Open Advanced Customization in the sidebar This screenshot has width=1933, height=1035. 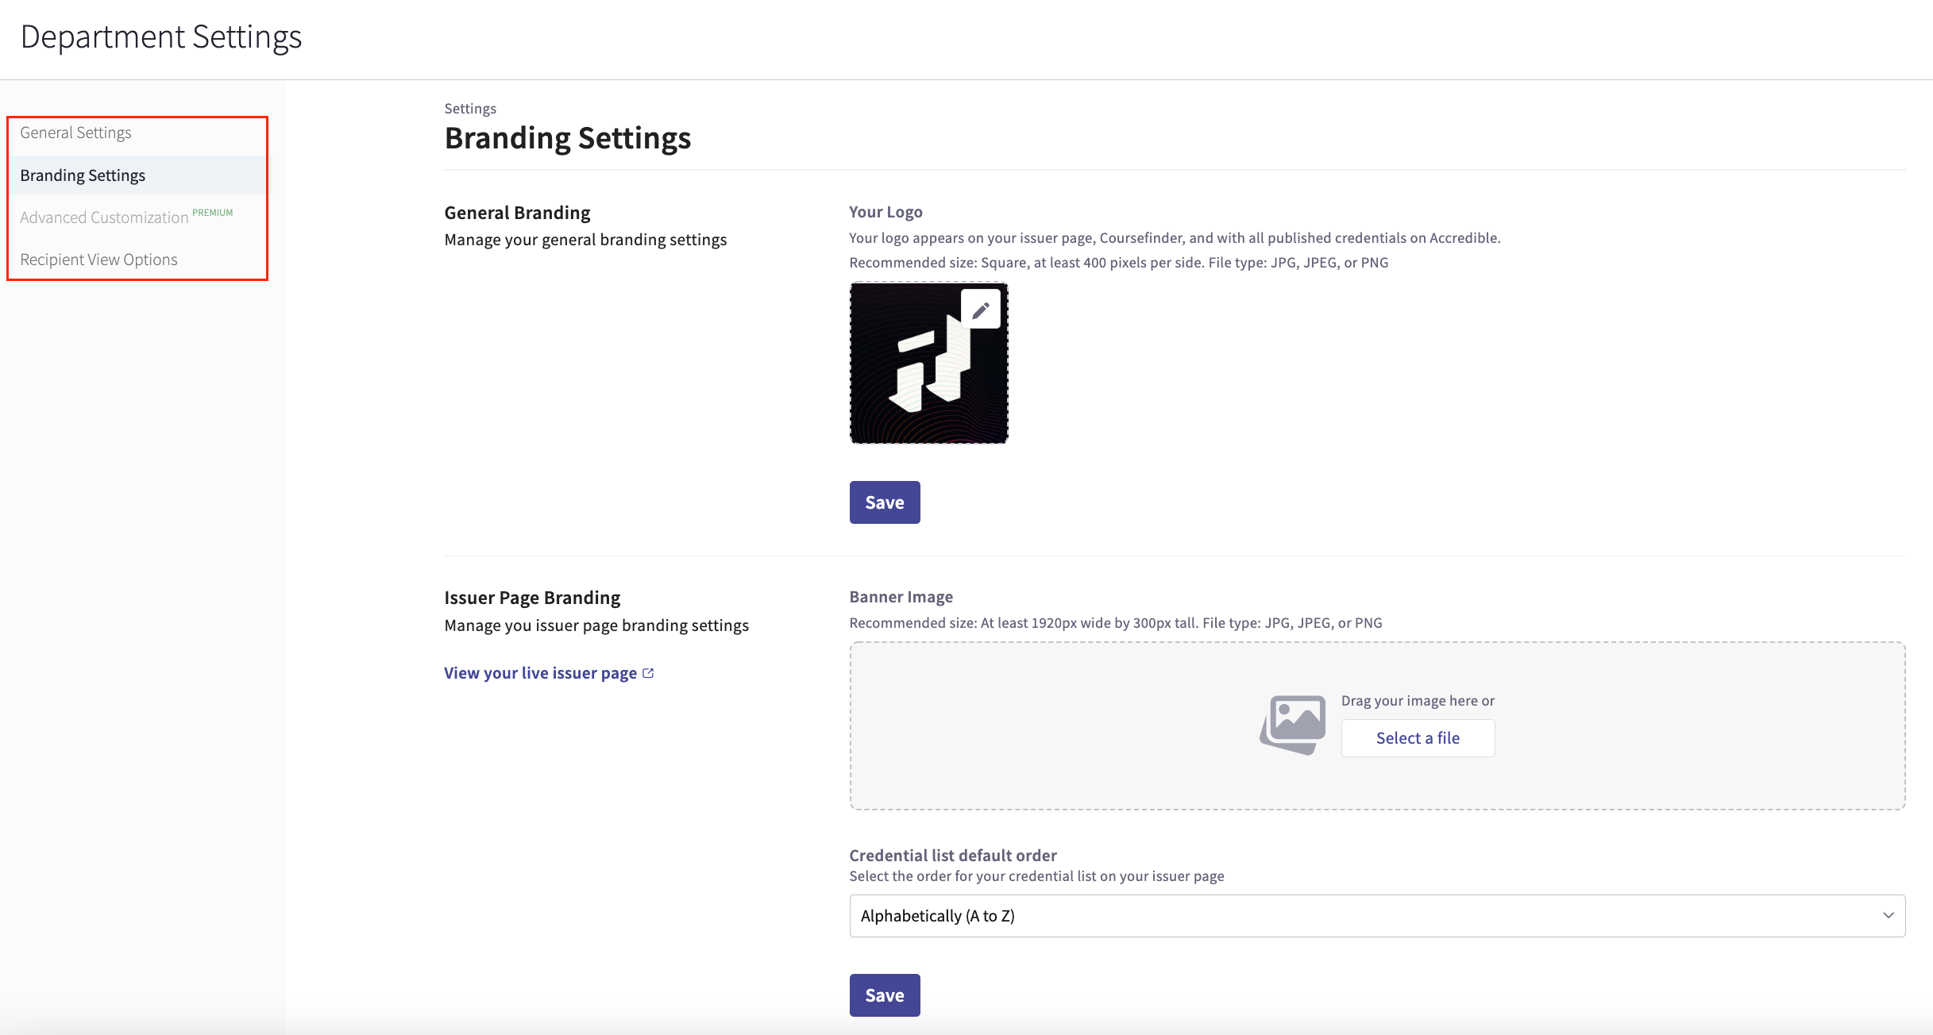click(x=104, y=217)
